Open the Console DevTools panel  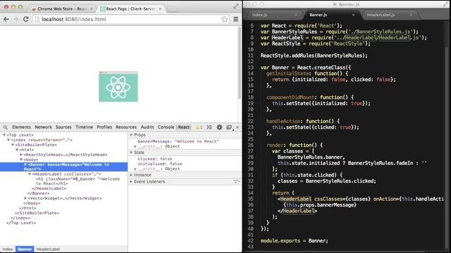coord(166,127)
